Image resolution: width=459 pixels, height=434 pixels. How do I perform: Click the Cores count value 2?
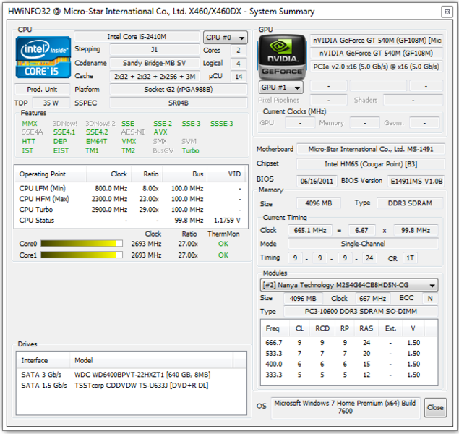point(239,50)
